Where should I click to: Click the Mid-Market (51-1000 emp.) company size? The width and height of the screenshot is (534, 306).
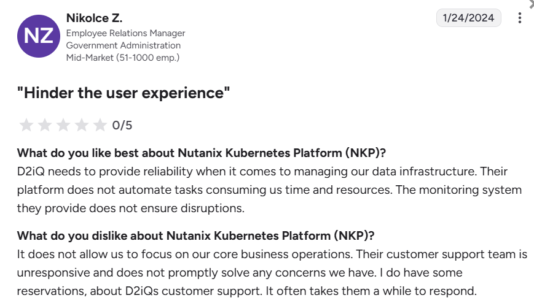point(123,58)
